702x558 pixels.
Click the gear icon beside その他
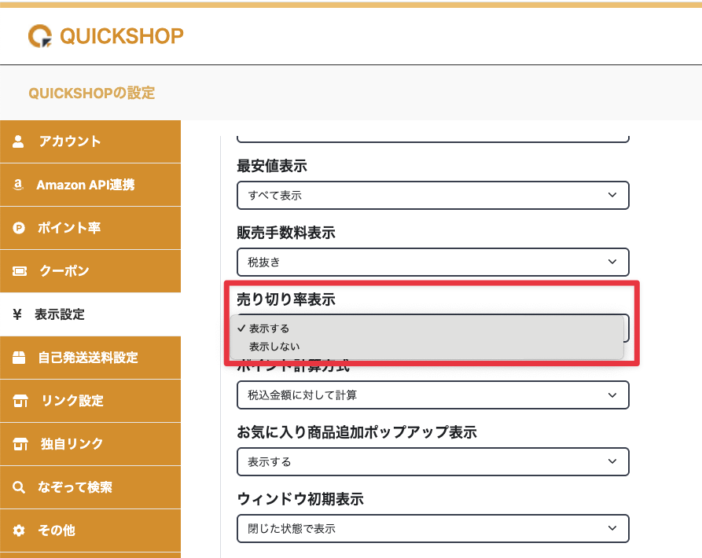click(20, 530)
